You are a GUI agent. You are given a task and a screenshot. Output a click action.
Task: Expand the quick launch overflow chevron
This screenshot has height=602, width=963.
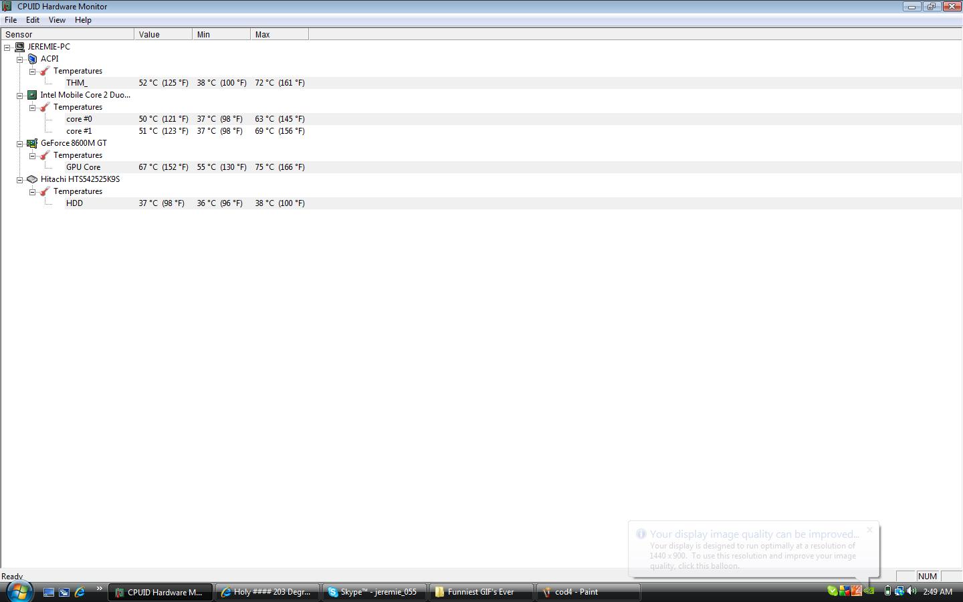99,589
